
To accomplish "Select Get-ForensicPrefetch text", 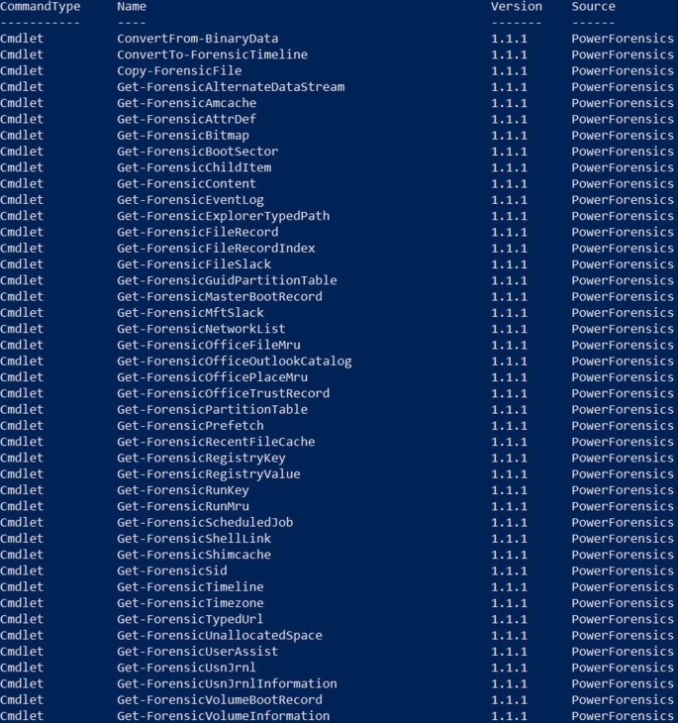I will coord(190,426).
